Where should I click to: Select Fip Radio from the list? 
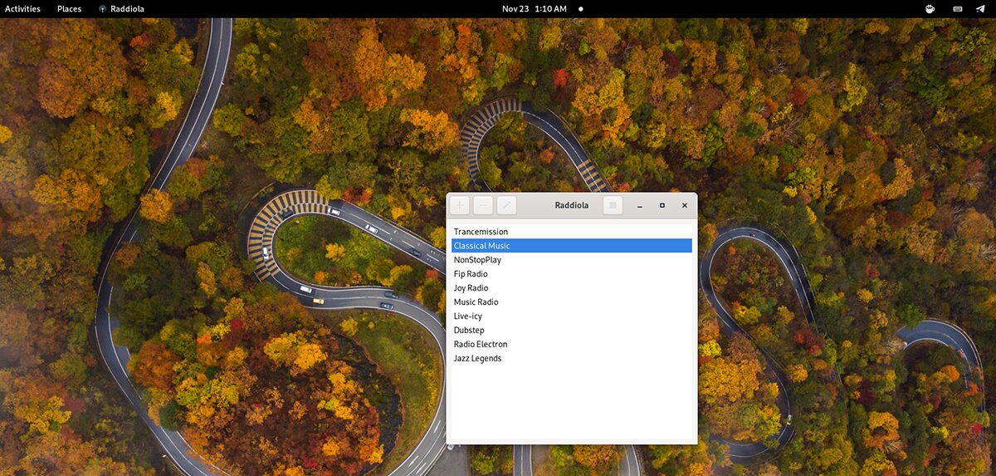click(x=471, y=274)
